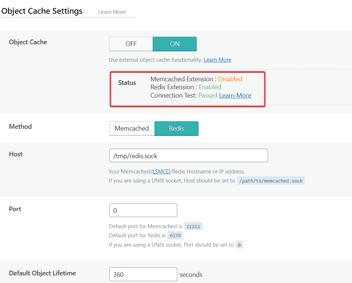Screen dimensions: 352x283
Task: Select Redis as the cache method
Action: [177, 128]
